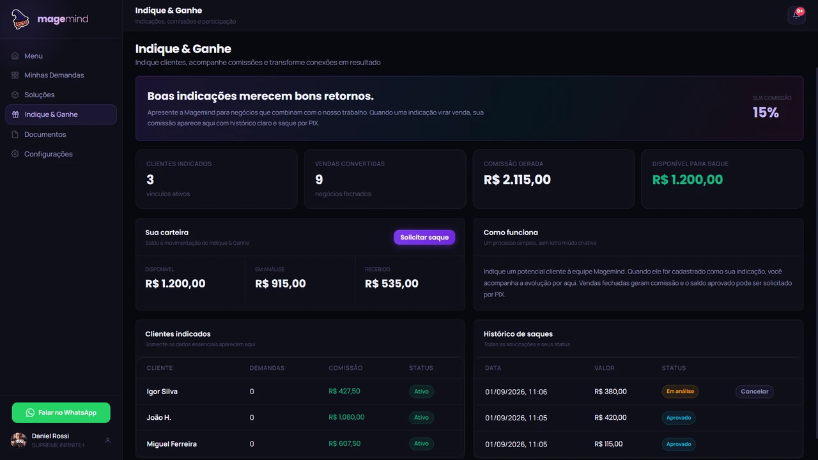Click commission value R$ 427,50
Image resolution: width=818 pixels, height=460 pixels.
coord(344,391)
